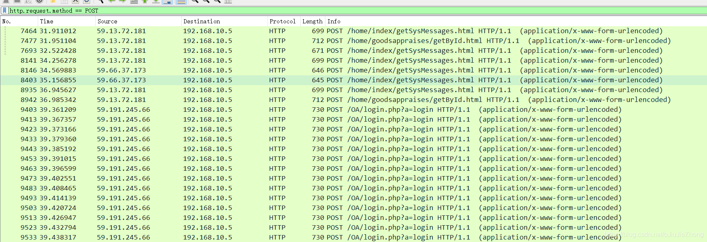Select packet number 9403

coord(353,109)
